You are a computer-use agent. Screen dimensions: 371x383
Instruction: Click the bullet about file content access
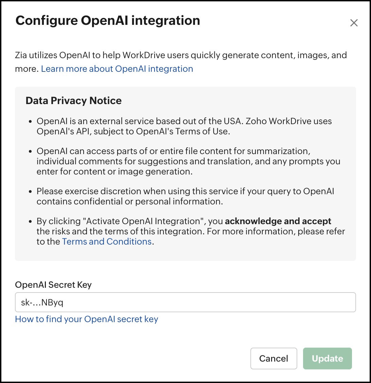tap(188, 161)
